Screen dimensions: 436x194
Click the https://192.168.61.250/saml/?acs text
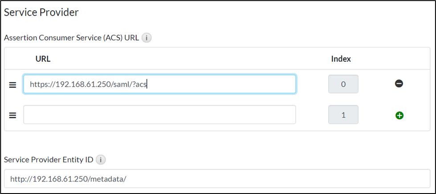pyautogui.click(x=88, y=84)
